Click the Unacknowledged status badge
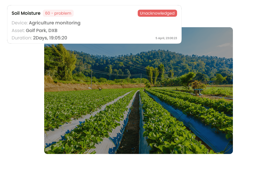This screenshot has height=169, width=255. [x=157, y=13]
